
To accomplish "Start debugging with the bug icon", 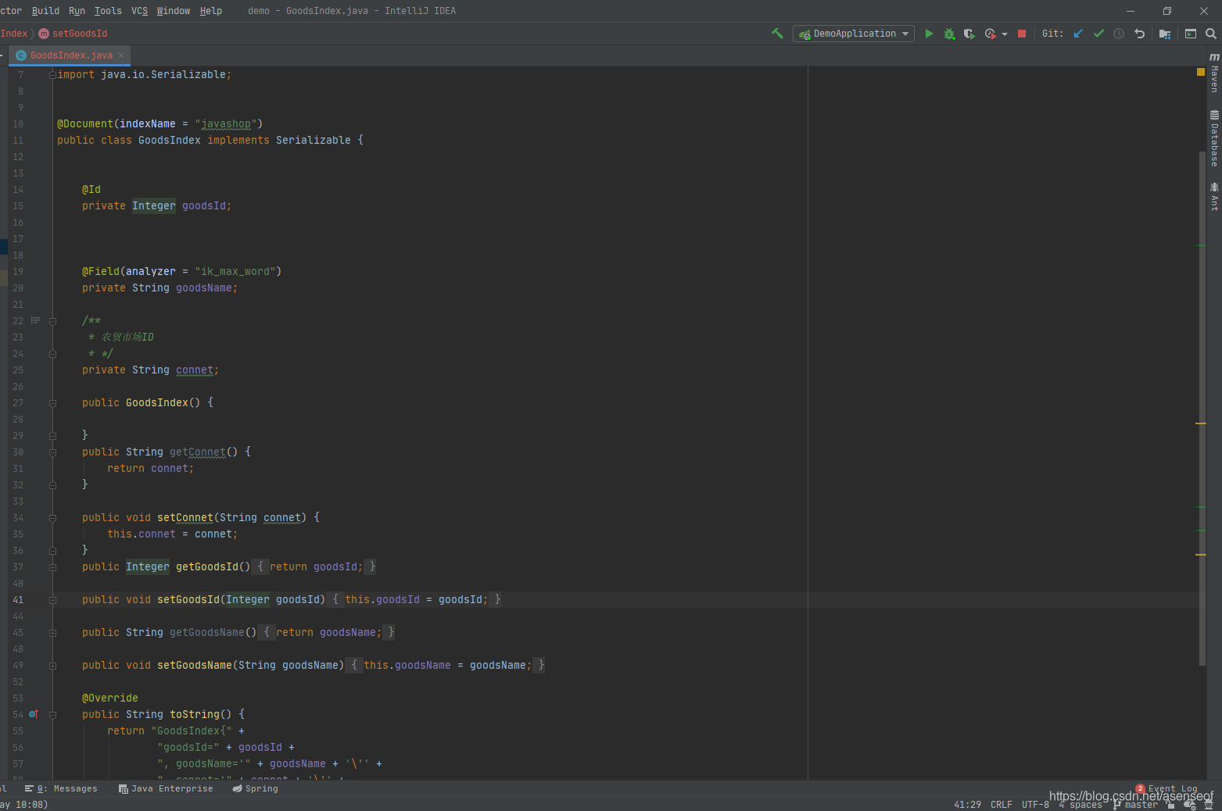I will pos(949,34).
